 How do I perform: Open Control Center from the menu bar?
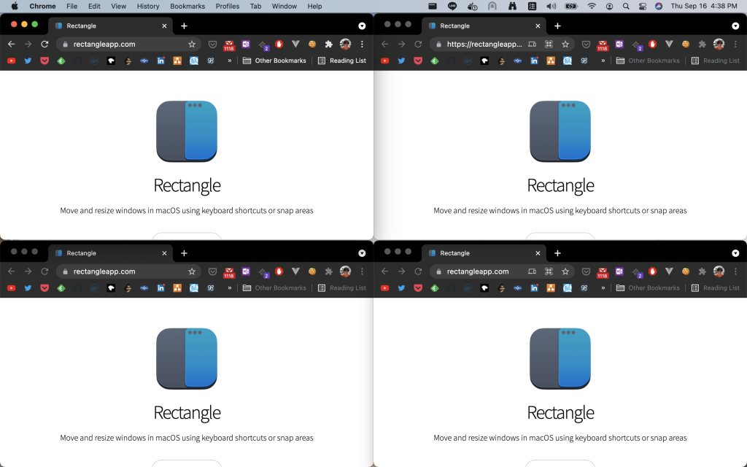point(642,6)
